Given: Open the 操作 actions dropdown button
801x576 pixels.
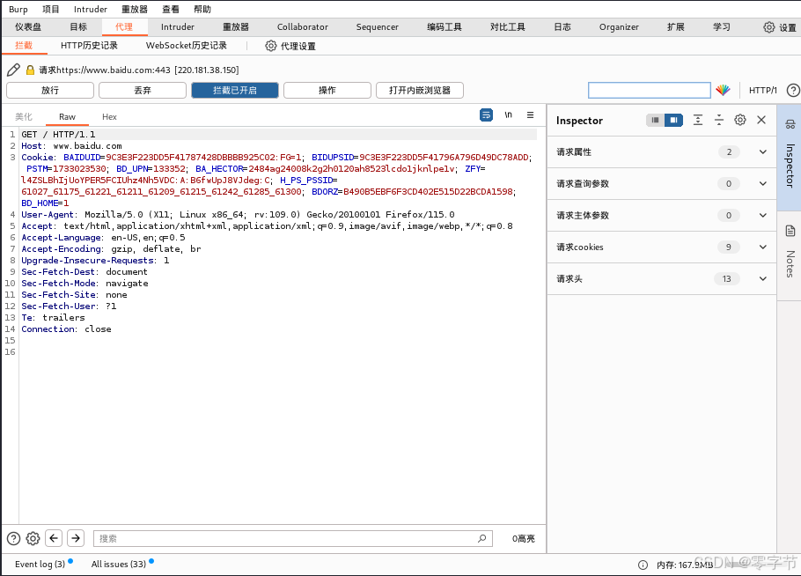Looking at the screenshot, I should click(x=327, y=91).
